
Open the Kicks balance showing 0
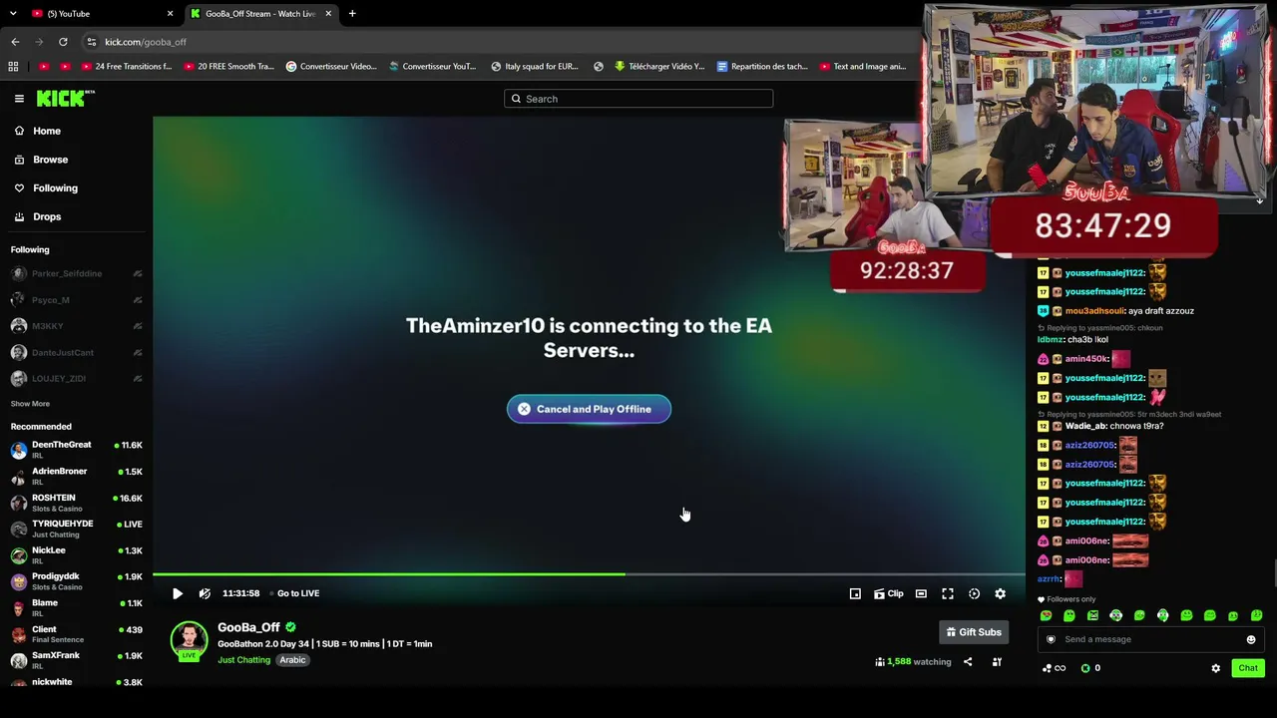click(x=1091, y=668)
